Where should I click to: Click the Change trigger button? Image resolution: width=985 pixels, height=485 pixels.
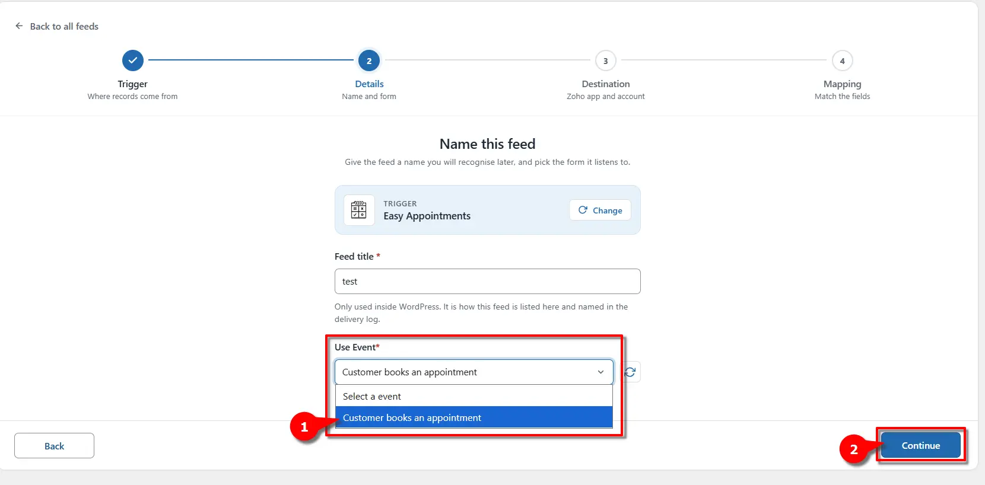click(600, 210)
